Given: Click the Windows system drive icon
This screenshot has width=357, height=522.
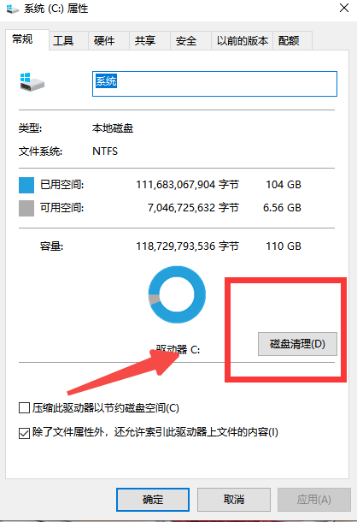Looking at the screenshot, I should [x=32, y=82].
